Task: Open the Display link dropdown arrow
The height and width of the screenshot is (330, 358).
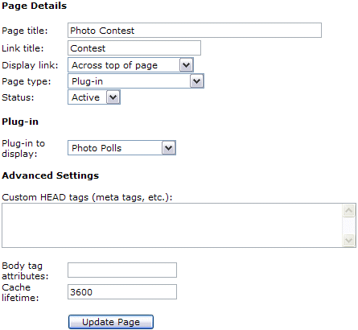Action: [186, 65]
